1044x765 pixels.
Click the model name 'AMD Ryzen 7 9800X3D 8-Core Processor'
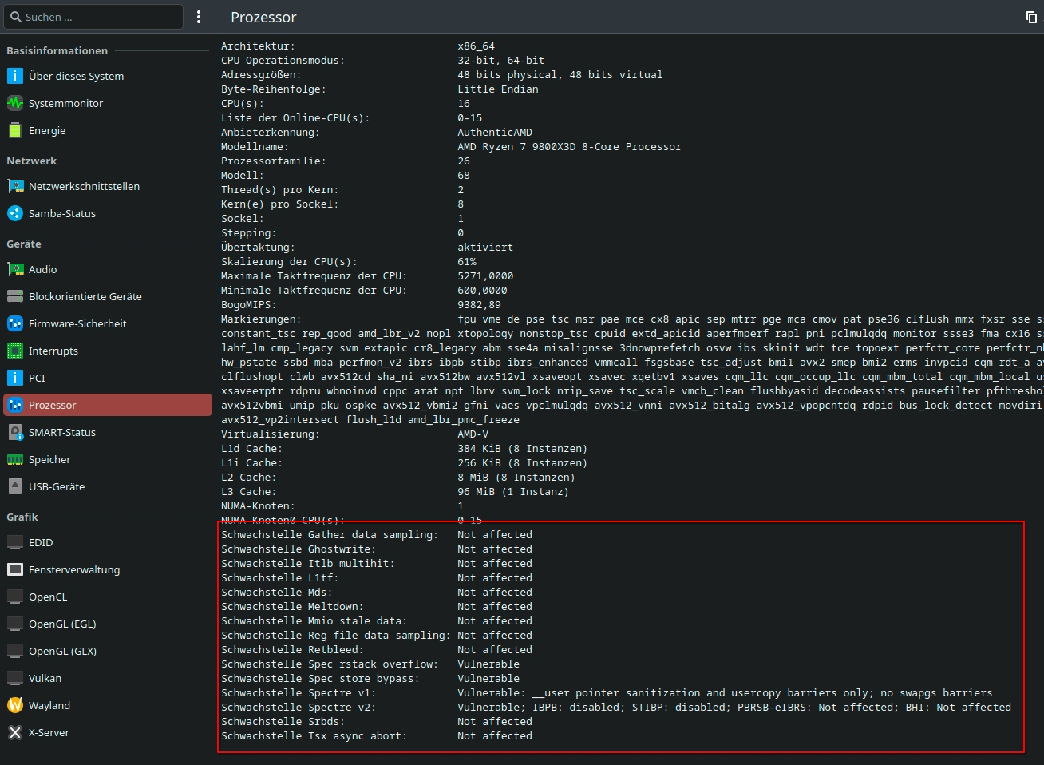coord(569,147)
